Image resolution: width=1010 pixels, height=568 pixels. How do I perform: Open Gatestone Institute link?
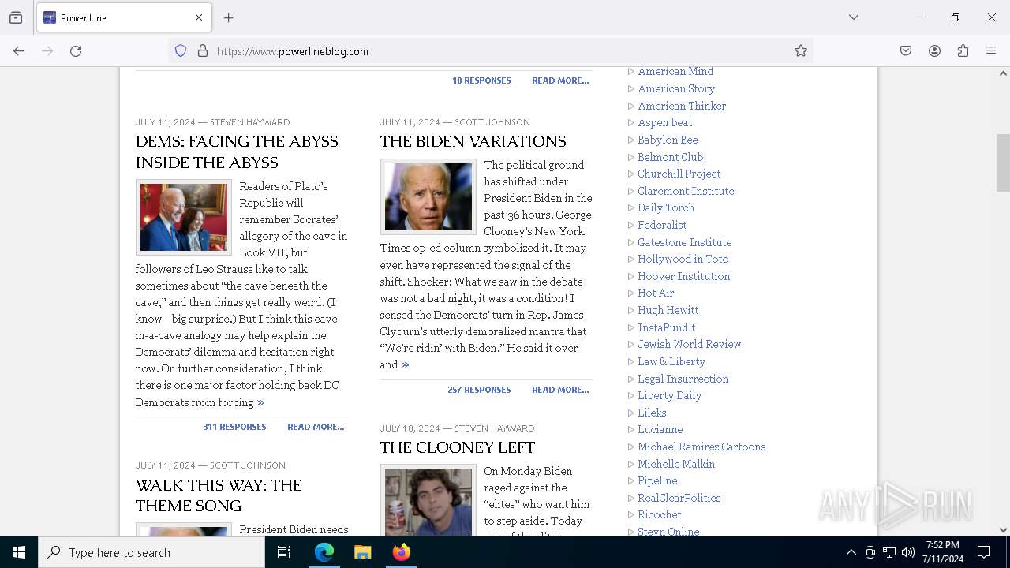tap(684, 242)
